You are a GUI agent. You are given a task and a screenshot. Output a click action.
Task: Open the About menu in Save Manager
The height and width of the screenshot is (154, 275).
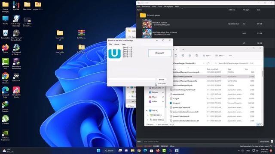click(116, 44)
